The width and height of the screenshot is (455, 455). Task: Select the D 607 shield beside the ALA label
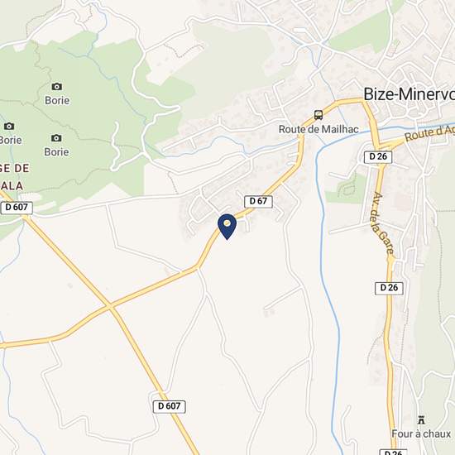coord(17,208)
